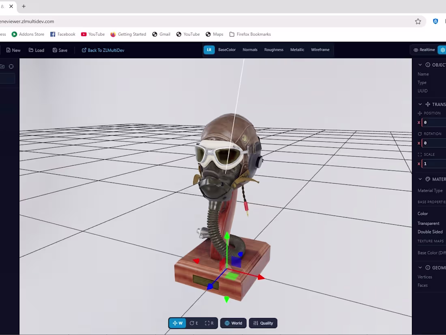446x335 pixels.
Task: Select the Rotate (E) gizmo tool
Action: (193, 323)
